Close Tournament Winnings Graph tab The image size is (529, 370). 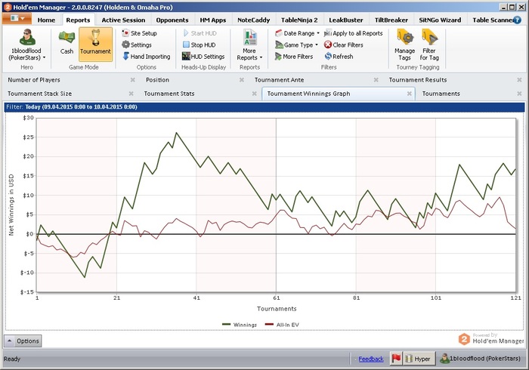click(x=409, y=94)
